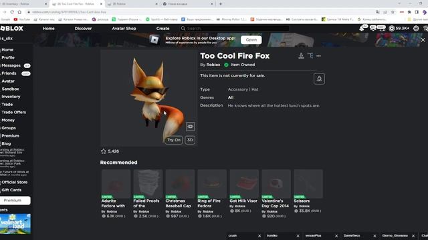Click the tree-structure icon next to item title
428x240 pixels.
point(310,55)
